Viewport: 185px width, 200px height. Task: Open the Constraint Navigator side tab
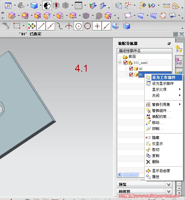coord(179,62)
